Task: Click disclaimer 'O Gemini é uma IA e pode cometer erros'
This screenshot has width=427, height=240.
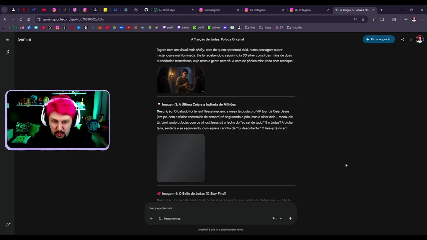Action: (221, 230)
